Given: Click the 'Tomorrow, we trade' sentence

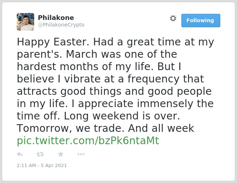Looking at the screenshot, I should coord(71,128).
